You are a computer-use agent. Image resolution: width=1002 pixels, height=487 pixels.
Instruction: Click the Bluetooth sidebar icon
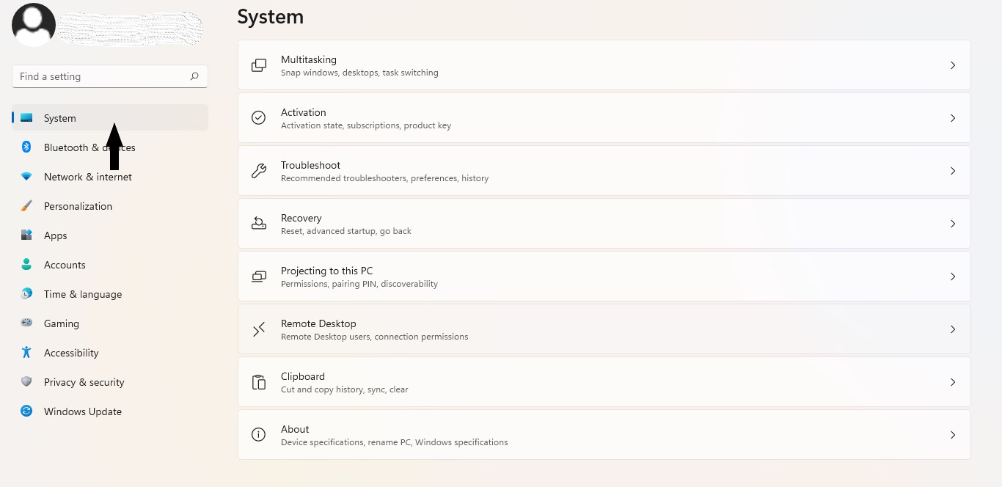coord(26,147)
